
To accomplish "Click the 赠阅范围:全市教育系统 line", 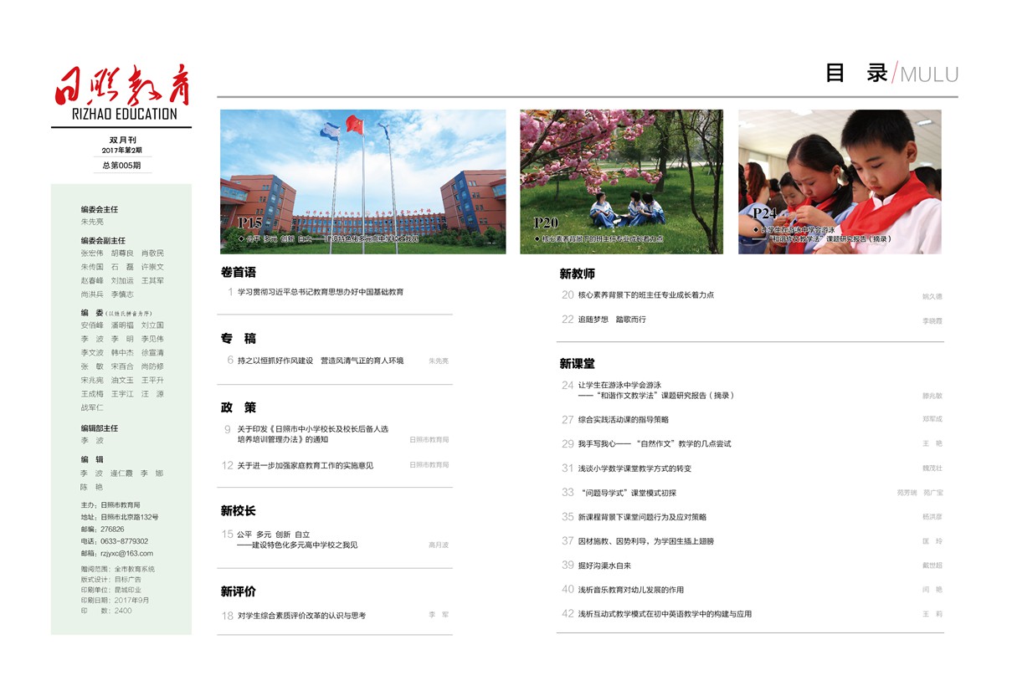I will point(118,569).
